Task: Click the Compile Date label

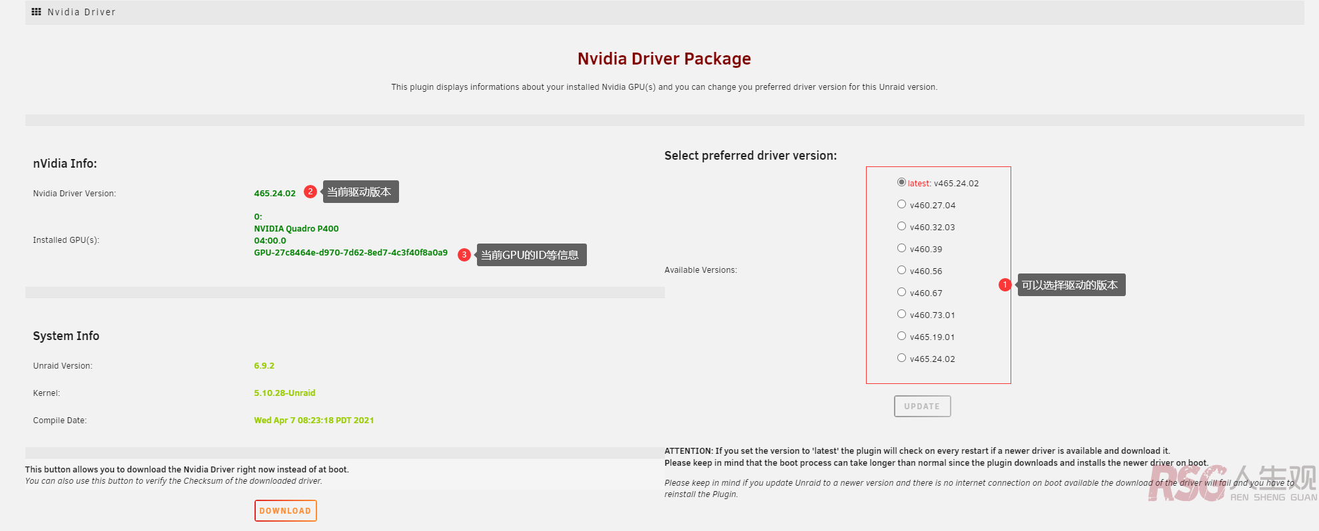Action: 59,421
